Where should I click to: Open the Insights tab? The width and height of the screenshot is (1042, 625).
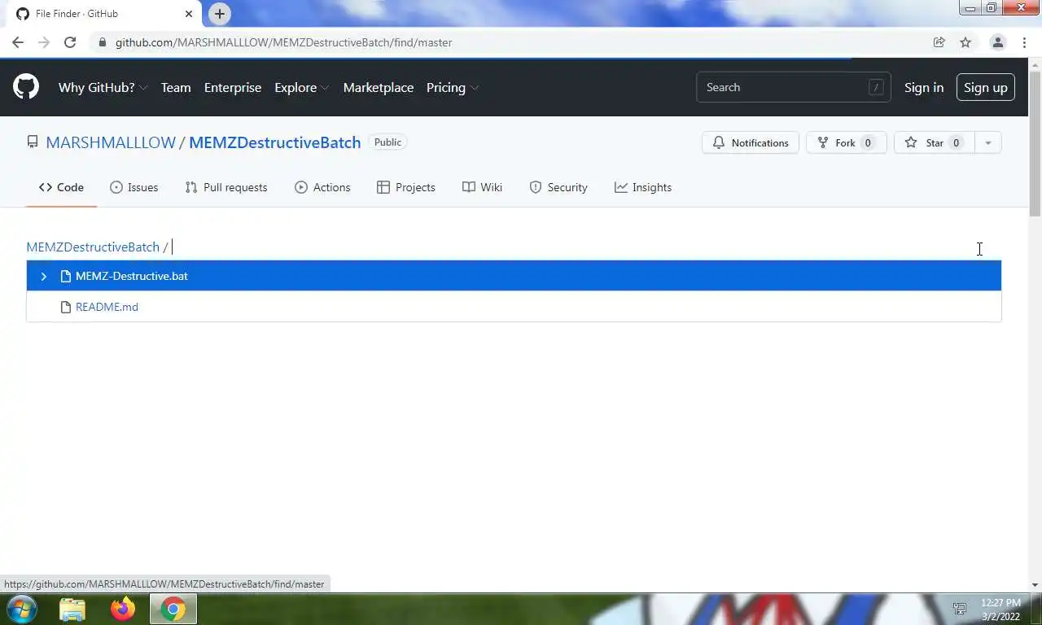[x=643, y=187]
